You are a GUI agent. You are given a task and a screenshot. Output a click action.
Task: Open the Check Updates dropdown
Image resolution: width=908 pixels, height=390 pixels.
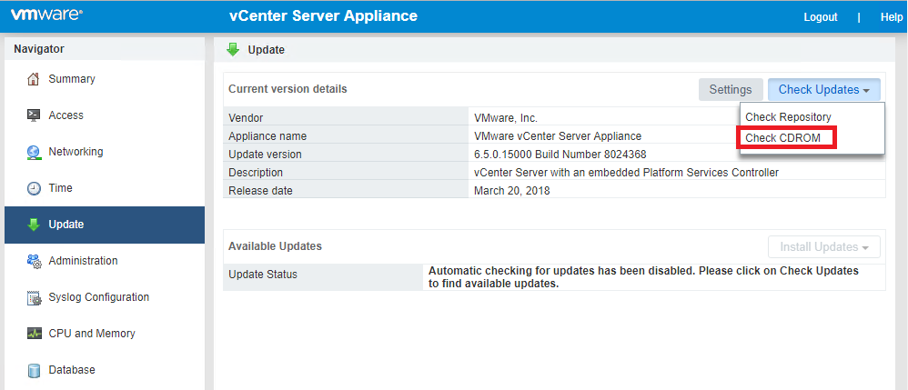coord(824,90)
